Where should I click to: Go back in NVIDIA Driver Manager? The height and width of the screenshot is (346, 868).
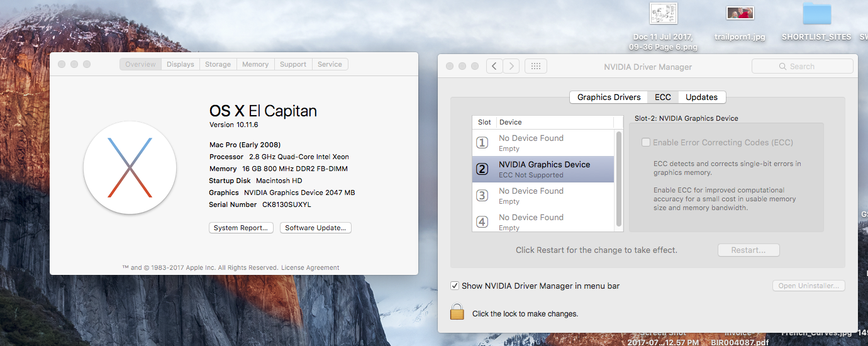[494, 66]
